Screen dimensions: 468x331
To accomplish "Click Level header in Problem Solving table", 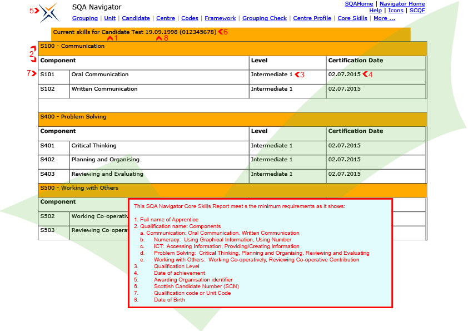I will click(x=288, y=134).
